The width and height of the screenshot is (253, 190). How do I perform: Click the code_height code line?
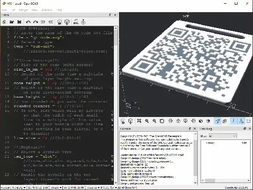[51, 83]
